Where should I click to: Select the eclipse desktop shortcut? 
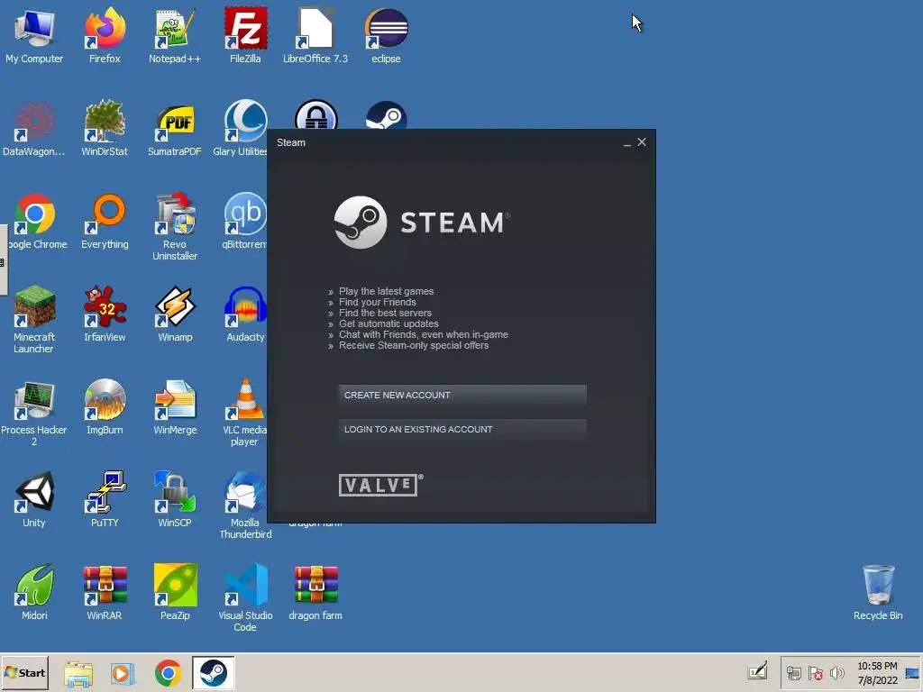(386, 35)
